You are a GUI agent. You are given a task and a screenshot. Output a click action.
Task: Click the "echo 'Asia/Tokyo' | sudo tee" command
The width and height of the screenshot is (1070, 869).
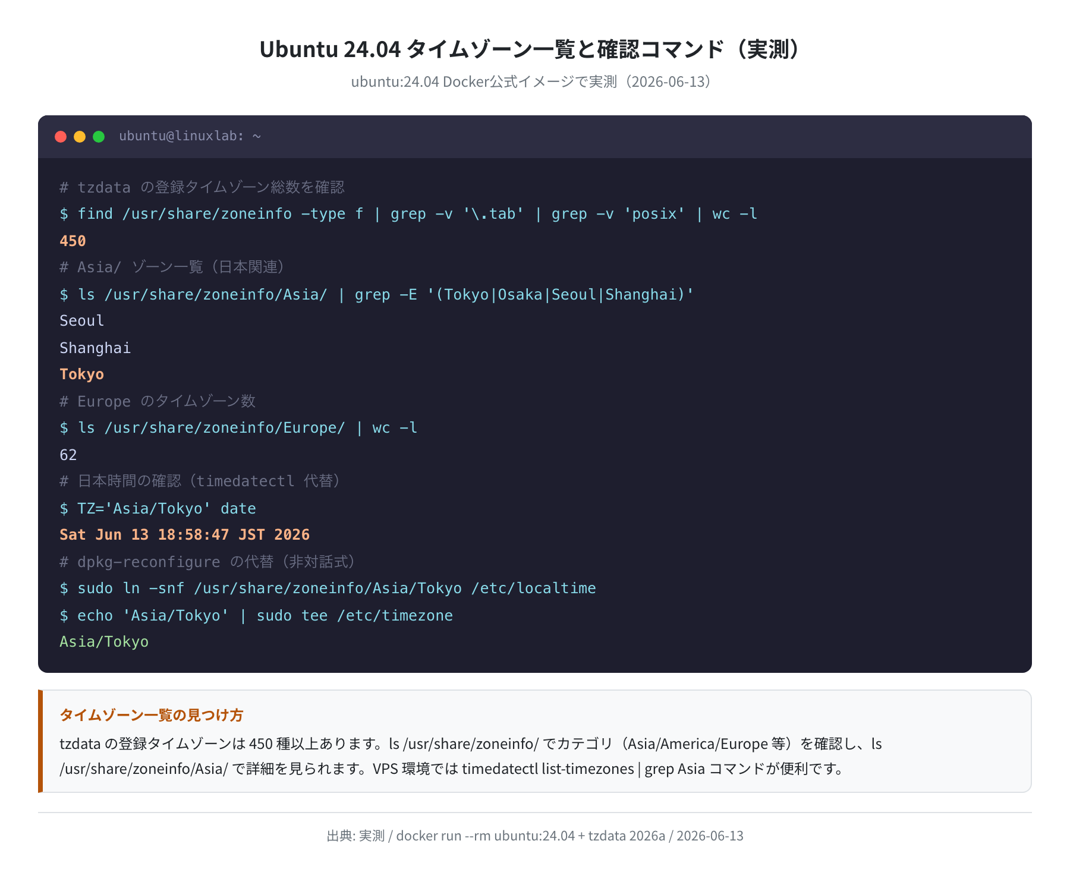coord(256,615)
